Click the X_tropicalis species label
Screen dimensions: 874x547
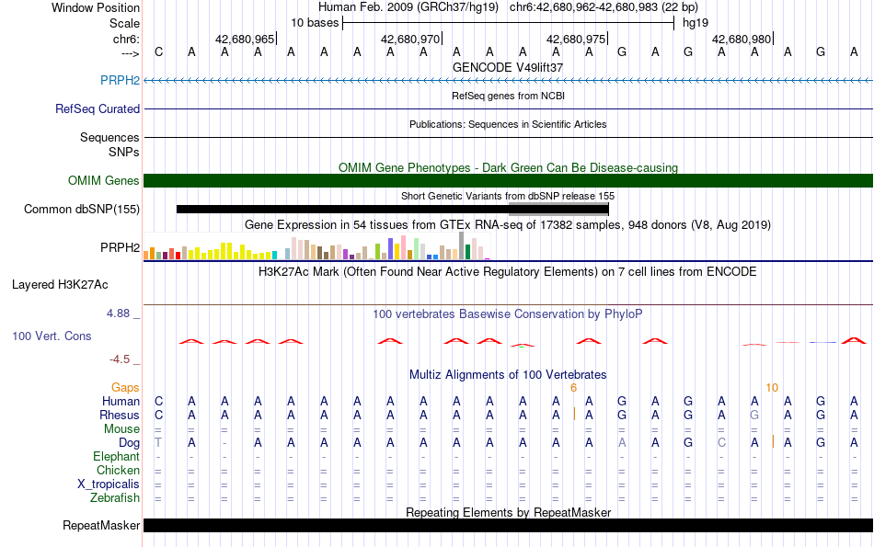109,484
